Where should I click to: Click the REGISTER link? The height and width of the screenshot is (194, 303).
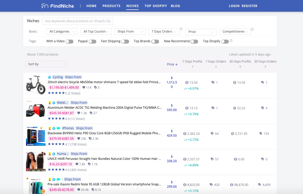click(249, 6)
